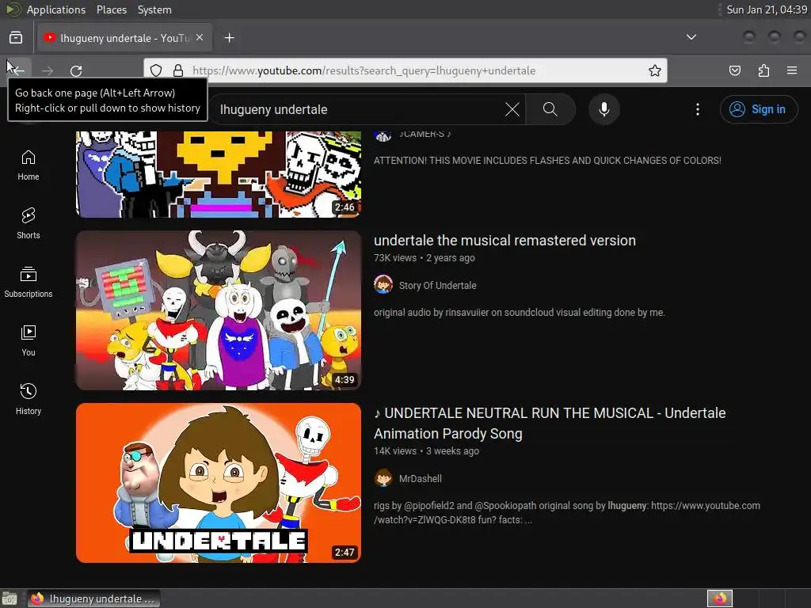Go back one page with the back arrow

pyautogui.click(x=17, y=70)
